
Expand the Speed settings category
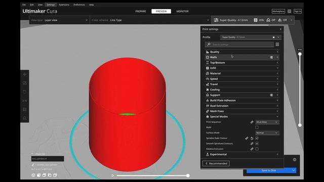point(242,79)
